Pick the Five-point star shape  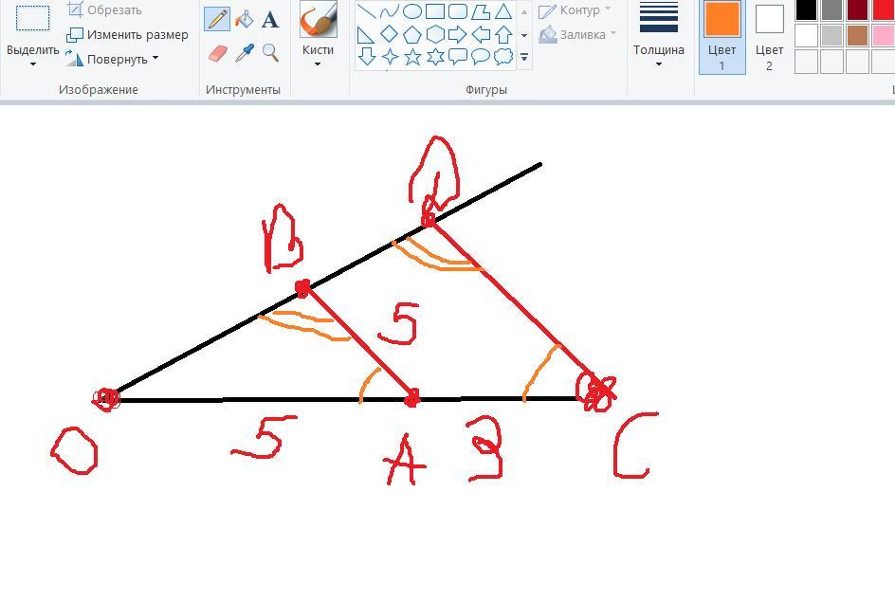click(x=412, y=57)
